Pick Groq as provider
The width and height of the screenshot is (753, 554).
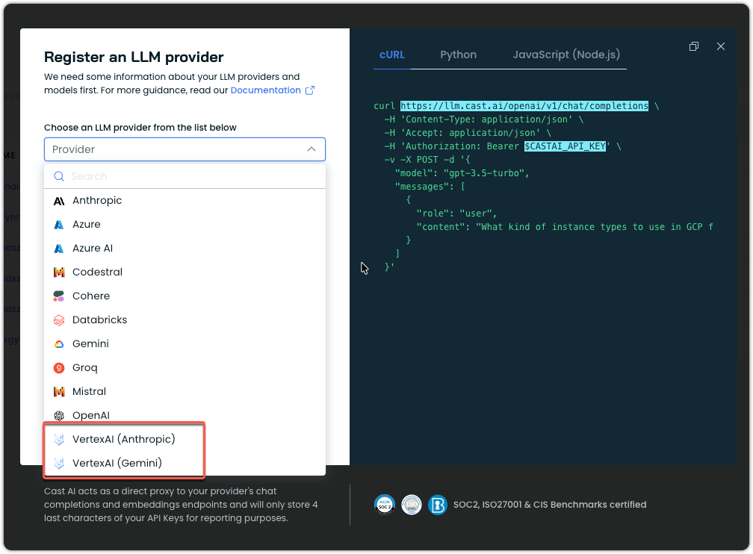185,368
